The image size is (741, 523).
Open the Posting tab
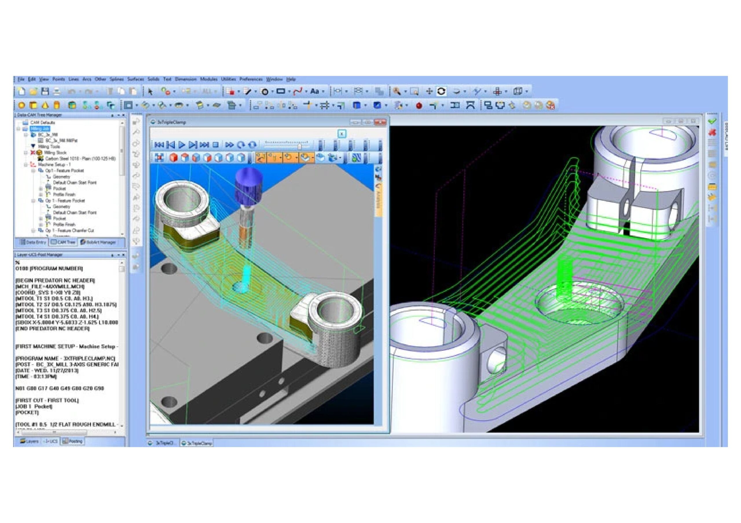(73, 441)
